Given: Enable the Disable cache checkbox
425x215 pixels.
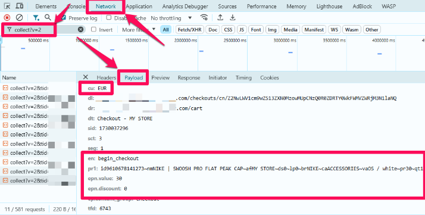Looking at the screenshot, I should point(109,18).
